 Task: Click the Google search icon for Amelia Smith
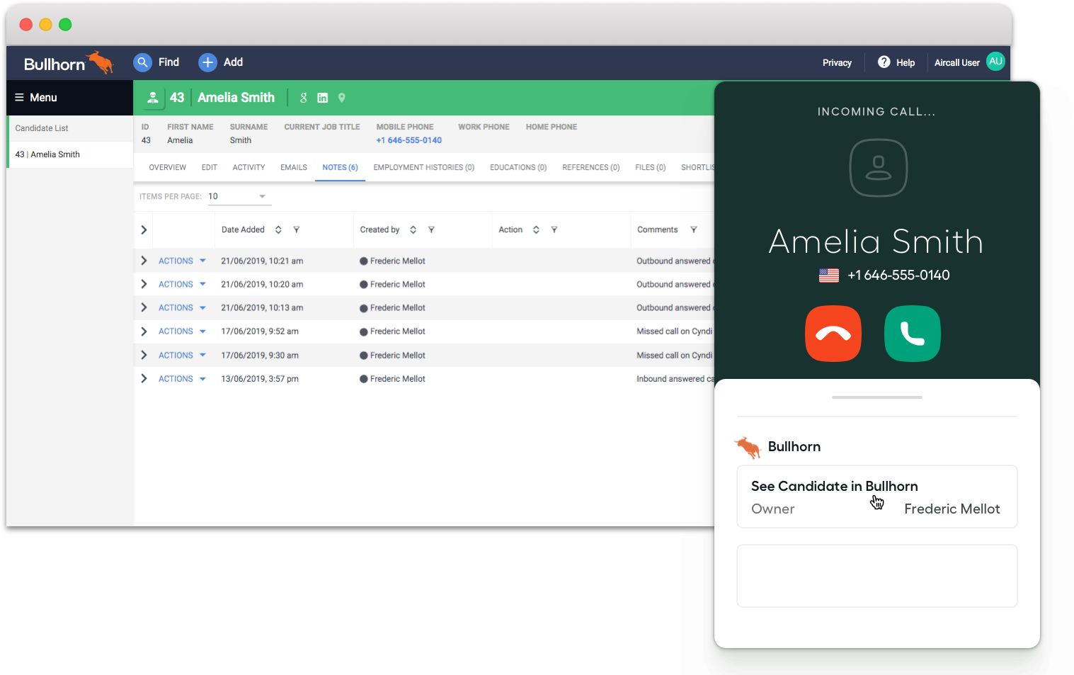[304, 98]
